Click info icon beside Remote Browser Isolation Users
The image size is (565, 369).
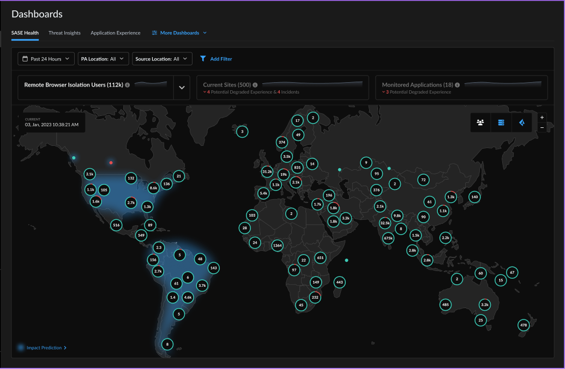(x=127, y=85)
